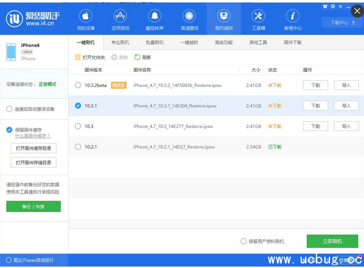This screenshot has height=268, width=364.
Task: Download 10.3.2beta firmware with 下载
Action: click(315, 85)
